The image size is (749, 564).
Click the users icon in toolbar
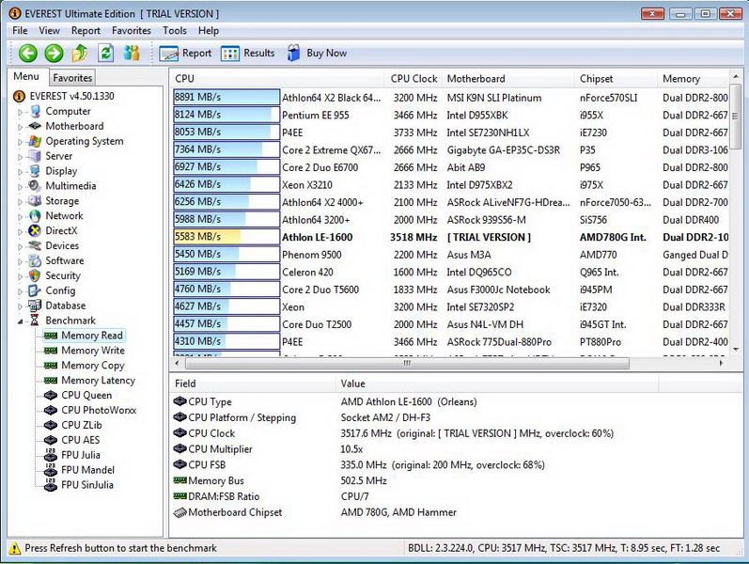coord(132,54)
